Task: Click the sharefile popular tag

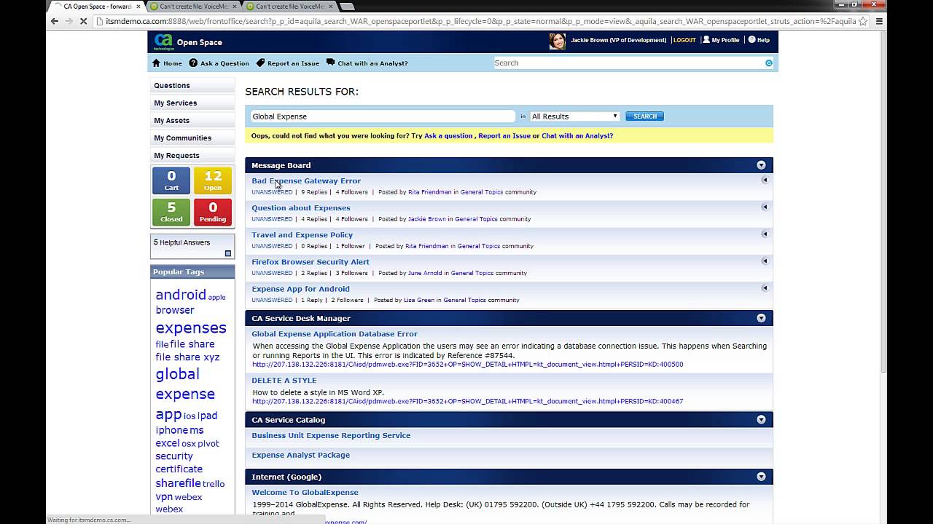Action: 178,483
